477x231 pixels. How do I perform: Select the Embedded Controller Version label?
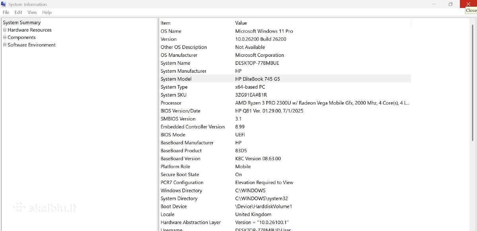(x=193, y=126)
